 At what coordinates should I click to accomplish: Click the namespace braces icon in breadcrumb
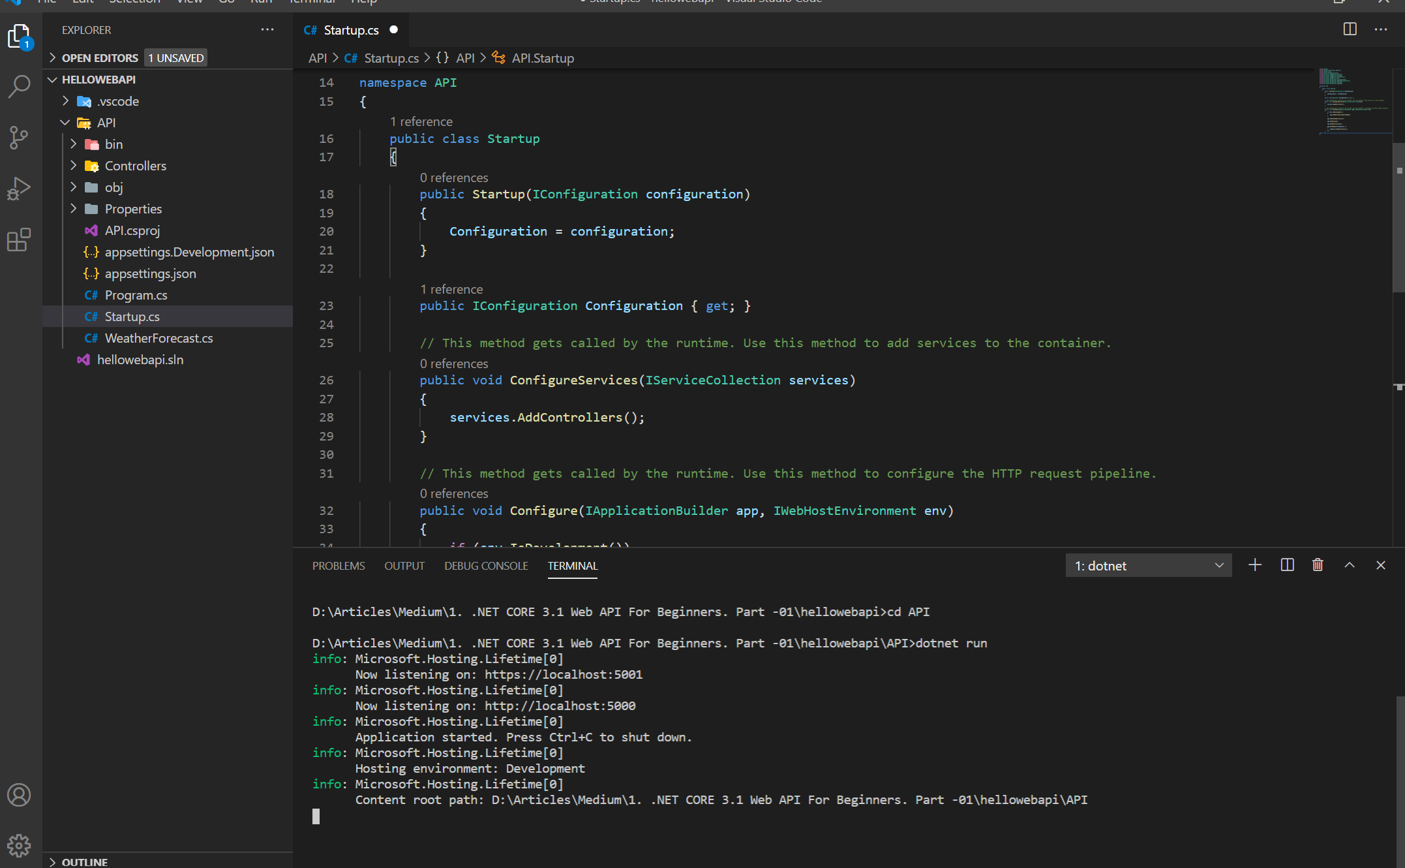(x=443, y=58)
